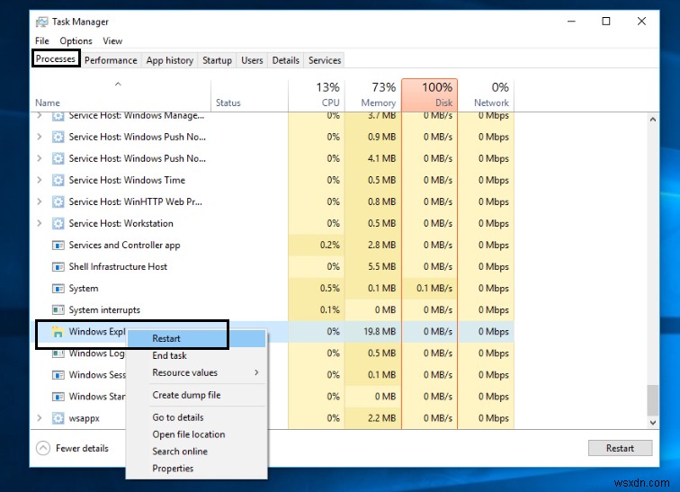The height and width of the screenshot is (492, 680).
Task: Click the Task Manager title bar icon
Action: [x=41, y=22]
